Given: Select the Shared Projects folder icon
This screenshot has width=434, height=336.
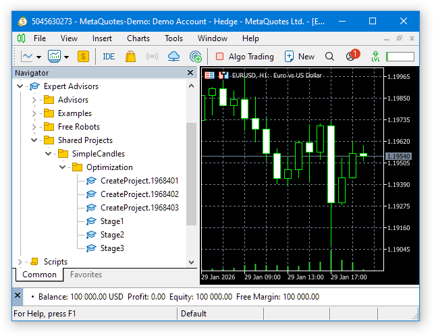Looking at the screenshot, I should tap(49, 140).
